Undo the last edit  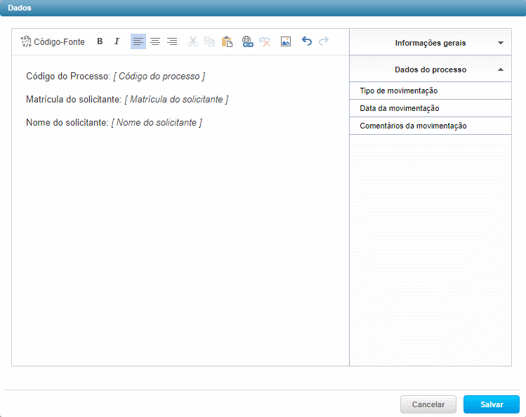click(x=306, y=41)
